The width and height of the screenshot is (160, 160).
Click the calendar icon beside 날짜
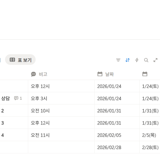pos(100,74)
